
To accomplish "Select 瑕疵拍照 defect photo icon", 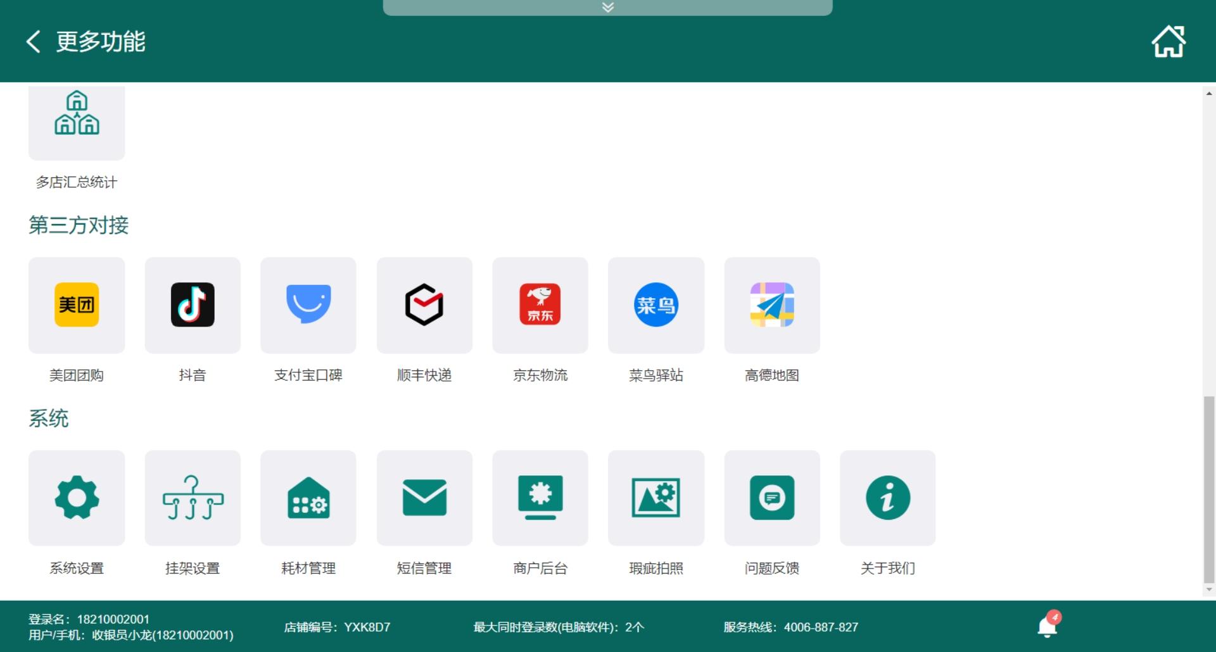I will (x=656, y=498).
